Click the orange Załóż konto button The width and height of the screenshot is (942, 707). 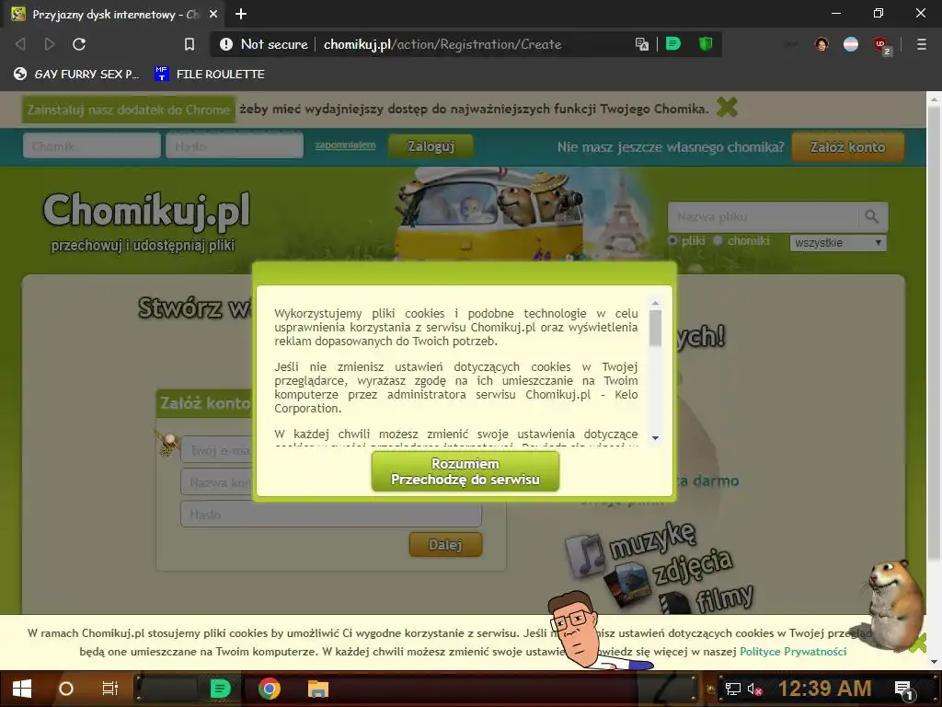[x=847, y=147]
